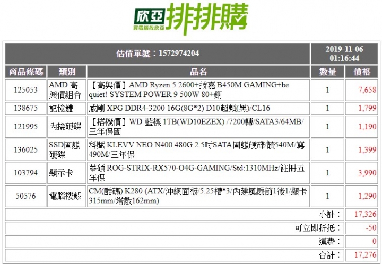382x264 pixels.
Task: Click the 欣亞 排排購 logo
Action: click(191, 19)
